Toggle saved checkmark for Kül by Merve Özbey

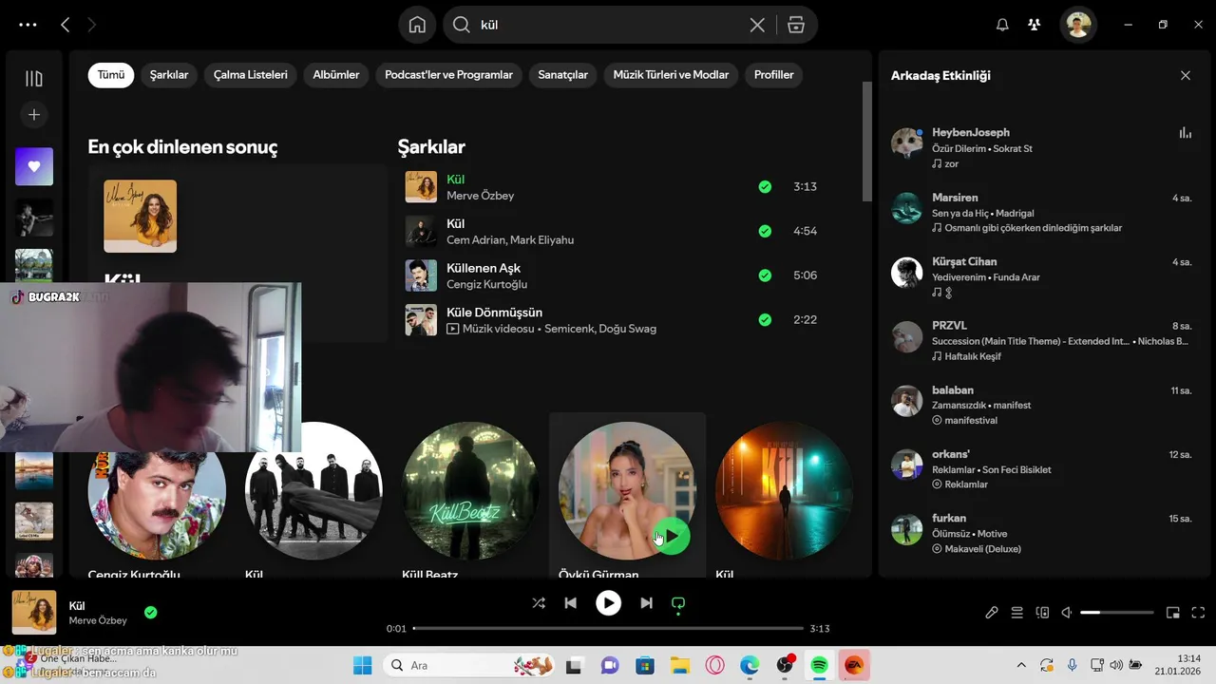coord(765,187)
